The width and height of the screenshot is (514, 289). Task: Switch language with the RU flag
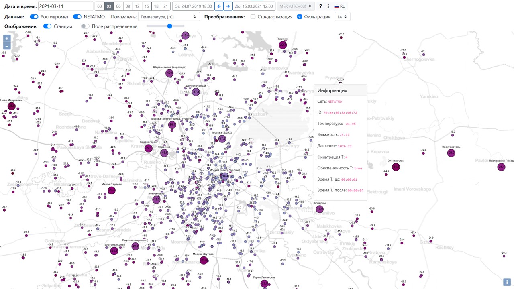(339, 6)
